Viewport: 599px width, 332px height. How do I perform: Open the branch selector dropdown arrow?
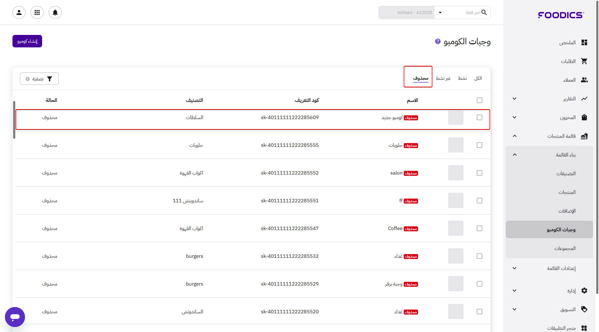(x=440, y=12)
